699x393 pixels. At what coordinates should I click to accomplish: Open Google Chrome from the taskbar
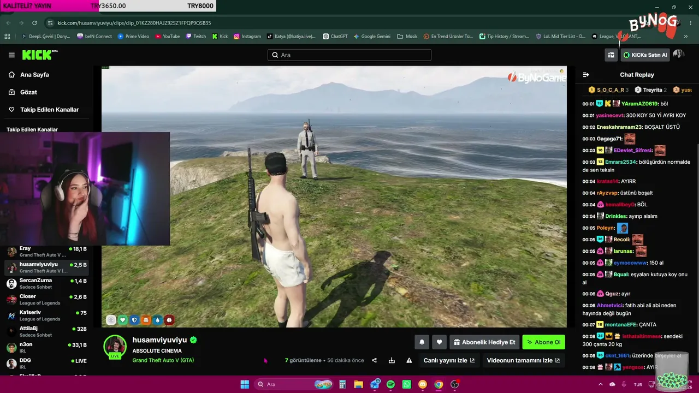click(439, 384)
